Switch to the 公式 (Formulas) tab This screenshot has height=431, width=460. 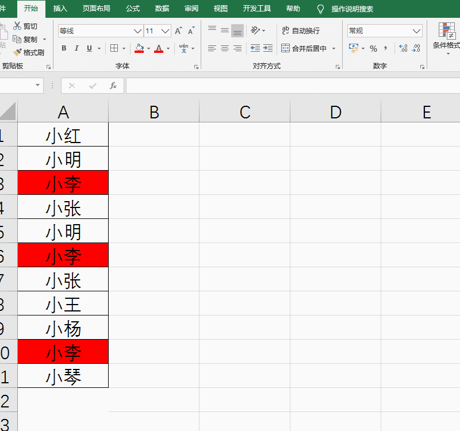(x=133, y=9)
